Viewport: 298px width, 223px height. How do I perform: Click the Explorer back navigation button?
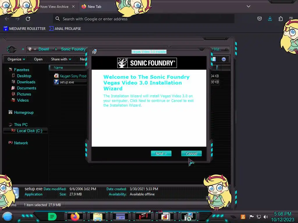(x=12, y=49)
